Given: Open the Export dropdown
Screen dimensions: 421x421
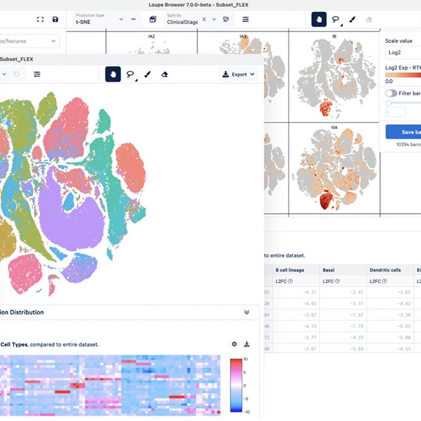Looking at the screenshot, I should (239, 74).
